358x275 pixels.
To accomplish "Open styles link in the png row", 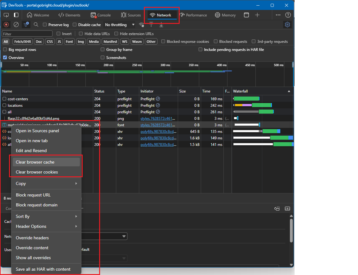I will tap(158, 119).
